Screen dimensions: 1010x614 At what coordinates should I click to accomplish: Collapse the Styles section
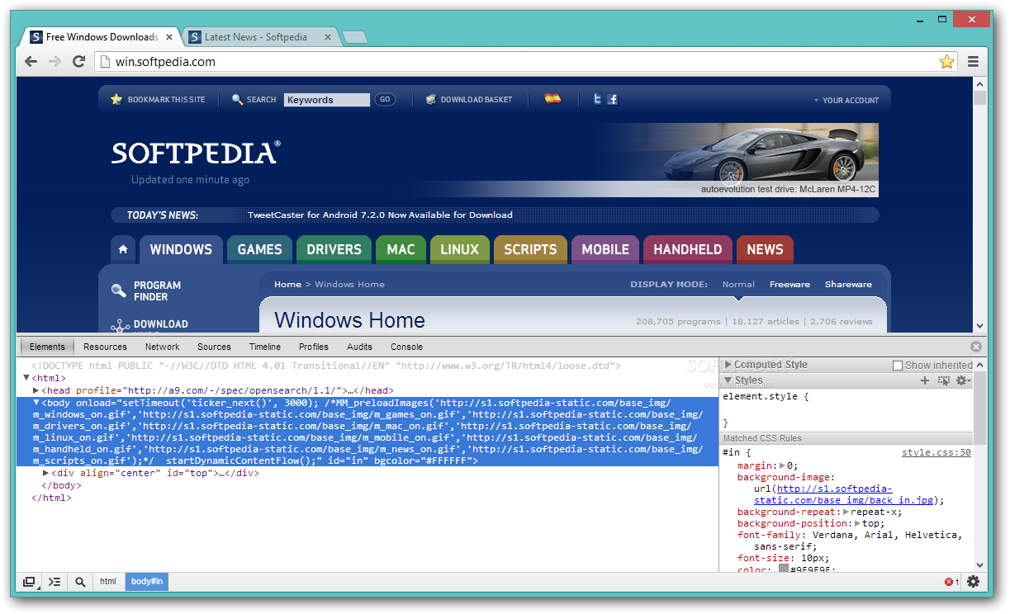pos(728,380)
